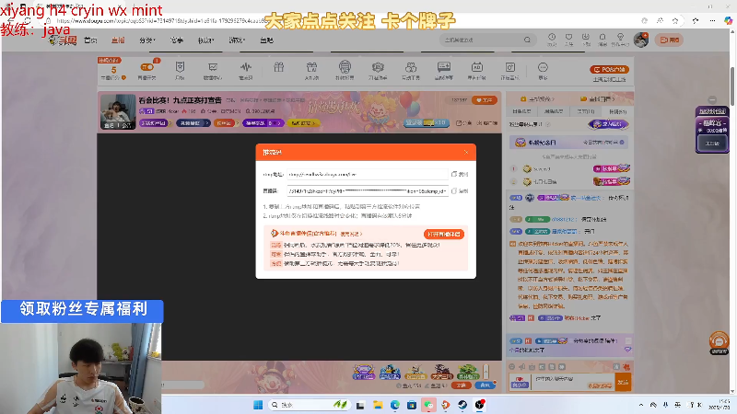
Task: Expand the first purple pill tag under the title
Action: click(154, 123)
